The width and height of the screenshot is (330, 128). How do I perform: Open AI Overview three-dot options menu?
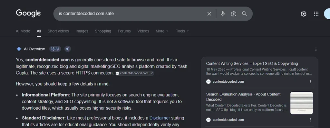(316, 49)
